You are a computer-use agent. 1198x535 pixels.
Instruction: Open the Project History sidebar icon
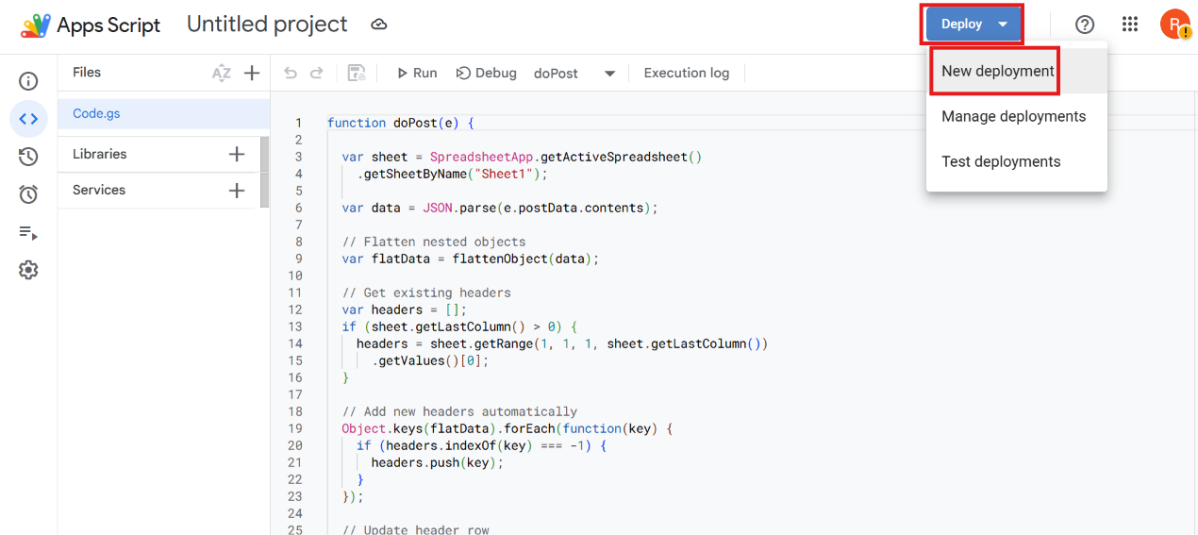point(28,157)
